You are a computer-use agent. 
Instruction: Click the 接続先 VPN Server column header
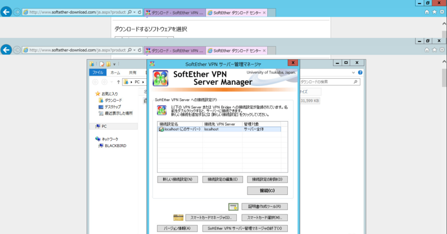(222, 125)
